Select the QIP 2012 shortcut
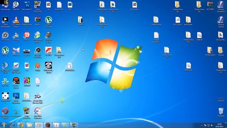Image resolution: width=227 pixels, height=128 pixels. tap(5, 82)
